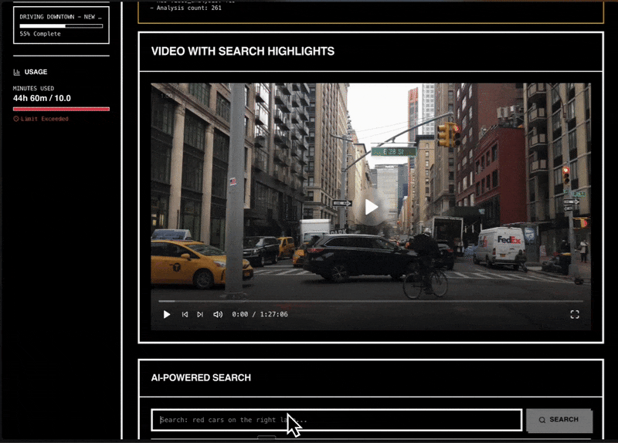Viewport: 618px width, 443px height.
Task: Click the large play overlay in the video center
Action: click(372, 207)
